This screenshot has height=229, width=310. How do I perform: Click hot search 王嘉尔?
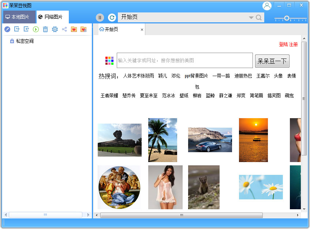click(263, 76)
